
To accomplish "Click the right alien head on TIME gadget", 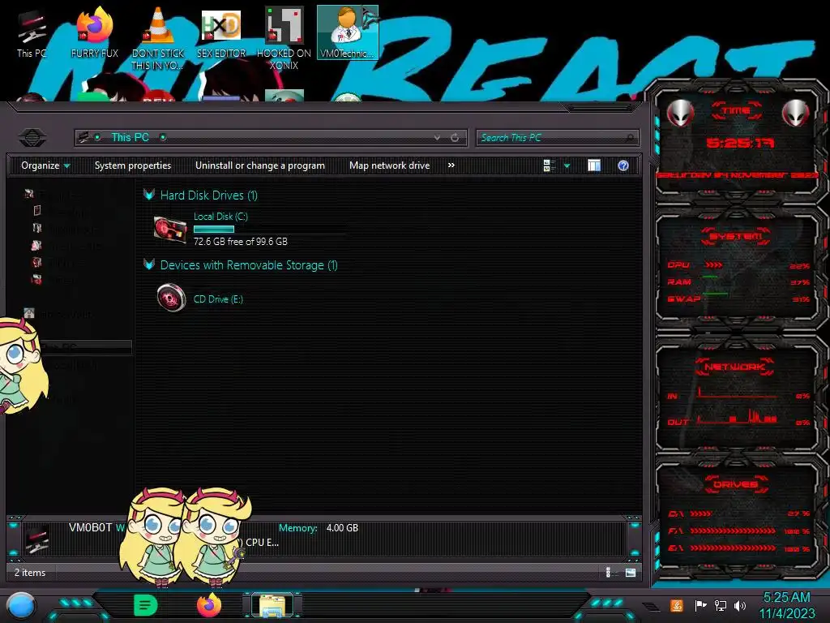I will 796,113.
